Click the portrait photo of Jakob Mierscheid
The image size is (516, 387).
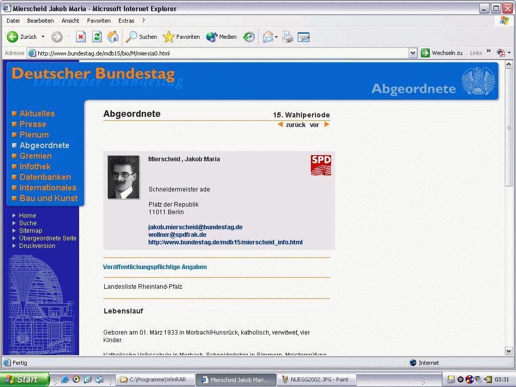point(123,177)
